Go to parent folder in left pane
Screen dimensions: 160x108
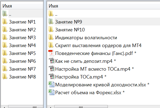pyautogui.click(x=23, y=14)
